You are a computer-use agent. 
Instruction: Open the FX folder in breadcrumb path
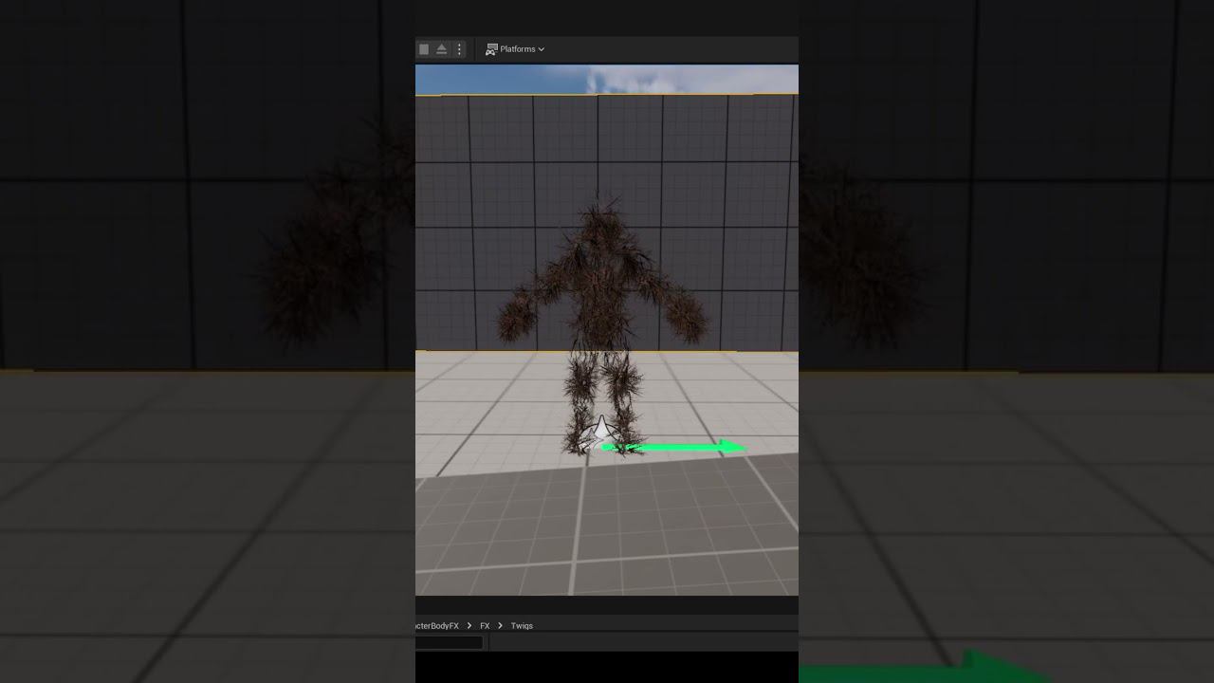(485, 626)
